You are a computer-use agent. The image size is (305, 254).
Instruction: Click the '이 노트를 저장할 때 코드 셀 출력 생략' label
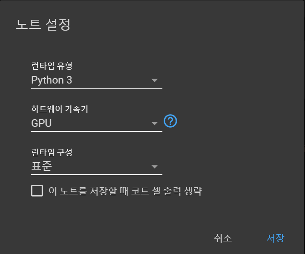125,191
